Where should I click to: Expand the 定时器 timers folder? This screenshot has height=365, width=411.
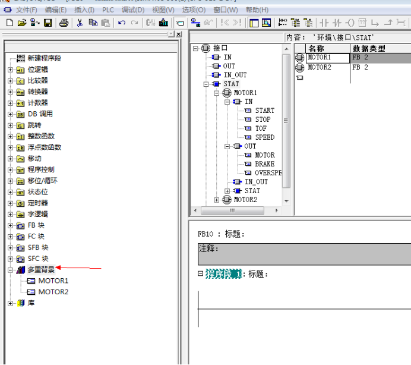[10, 203]
